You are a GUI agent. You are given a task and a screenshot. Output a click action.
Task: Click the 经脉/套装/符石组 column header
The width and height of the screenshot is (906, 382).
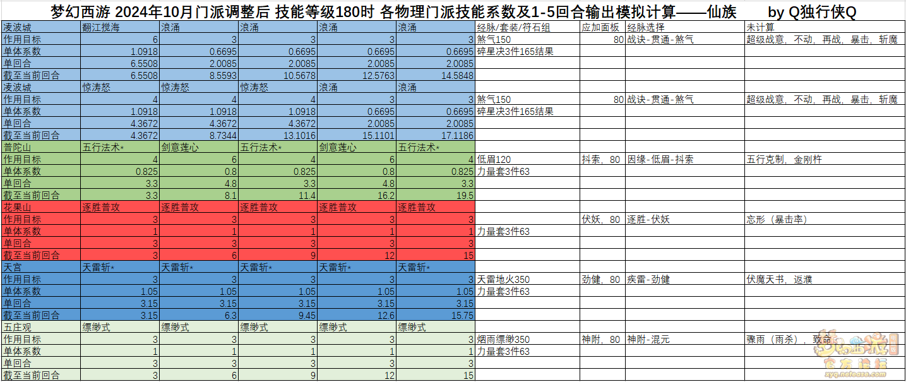point(527,28)
